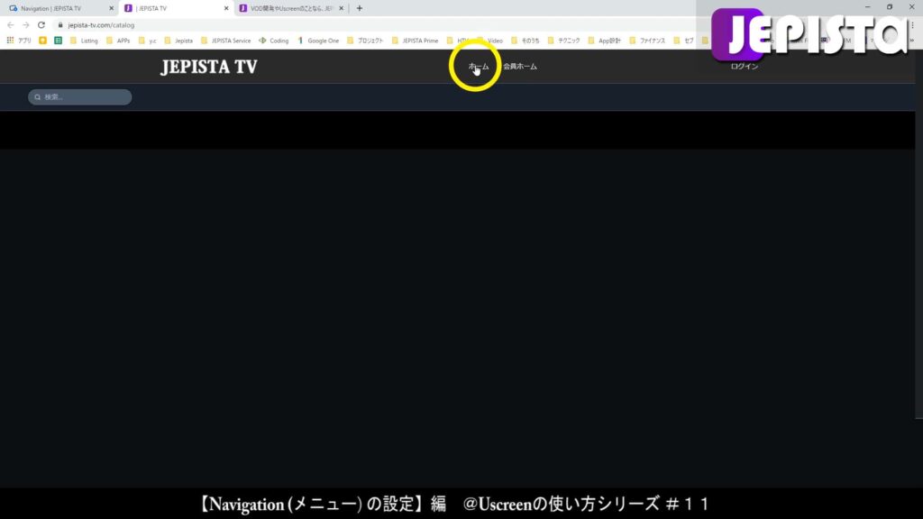Click the green extension icon on bookmarks bar
The height and width of the screenshot is (519, 923).
point(57,41)
